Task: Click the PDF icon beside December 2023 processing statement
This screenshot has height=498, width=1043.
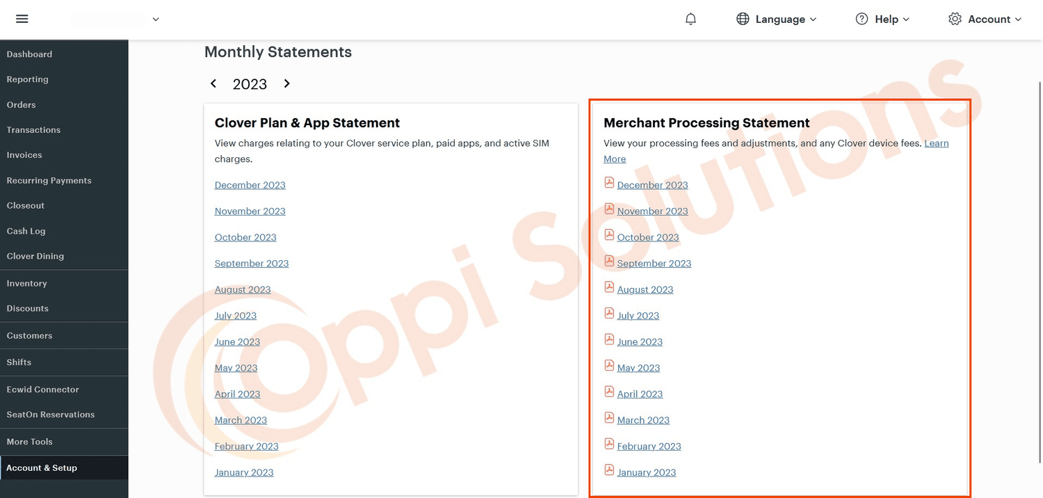Action: 609,182
